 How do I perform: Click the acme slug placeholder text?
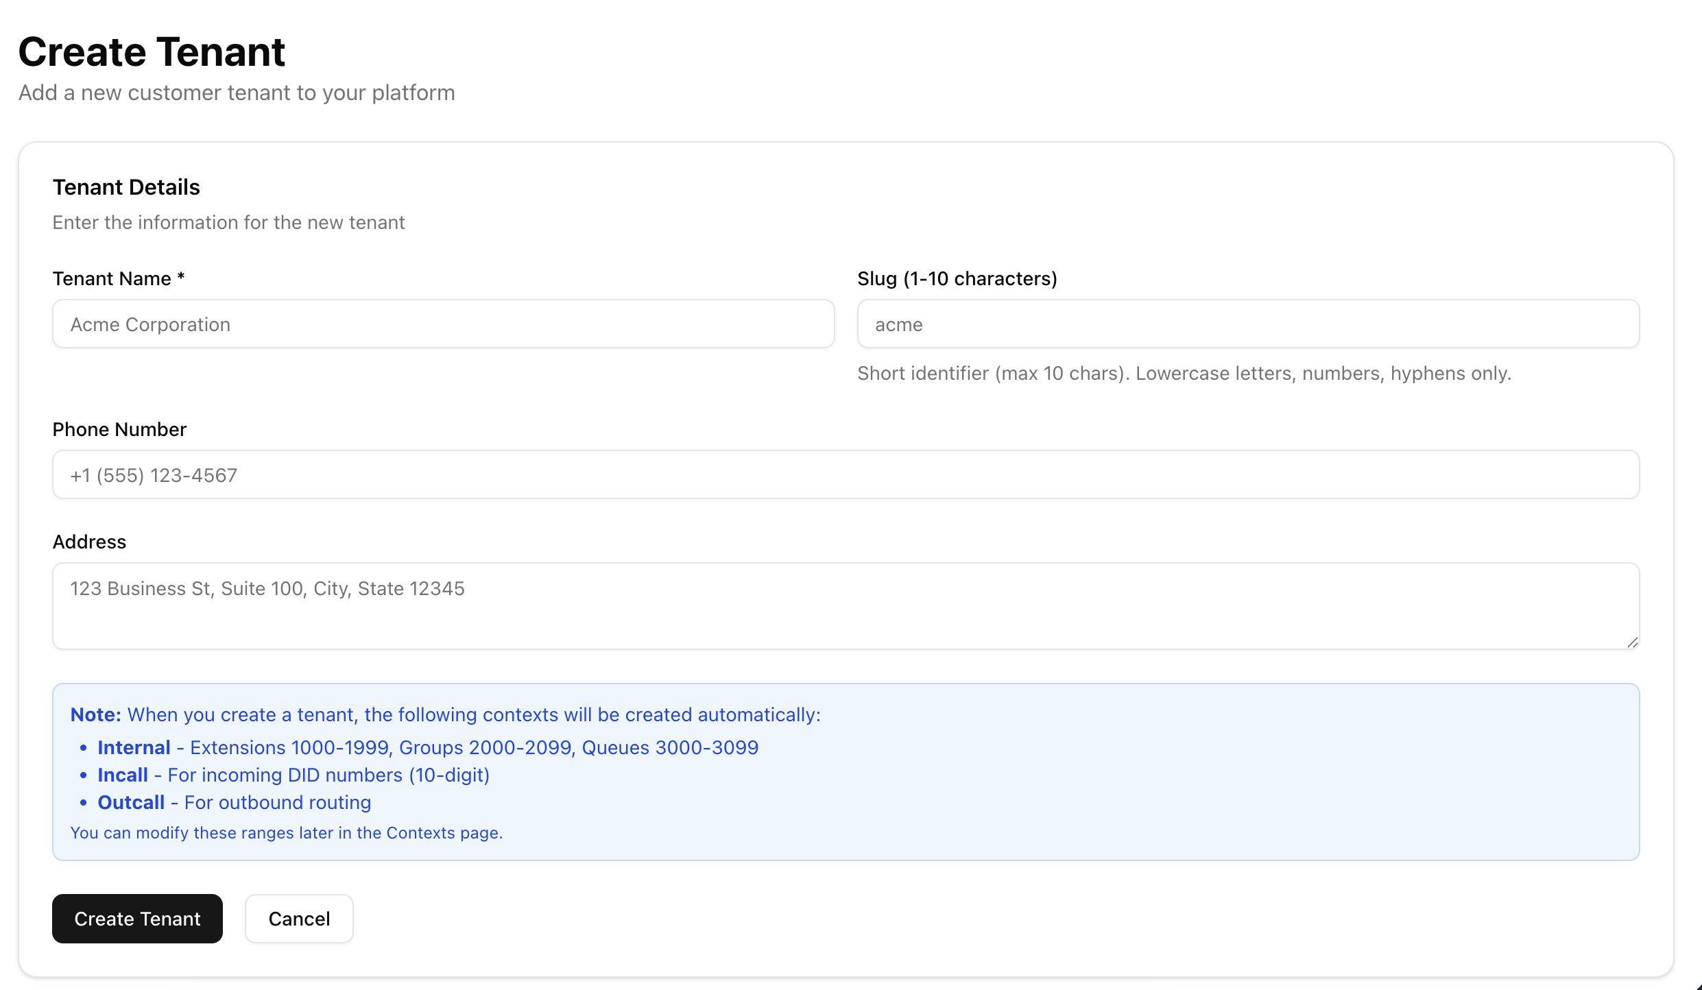899,324
